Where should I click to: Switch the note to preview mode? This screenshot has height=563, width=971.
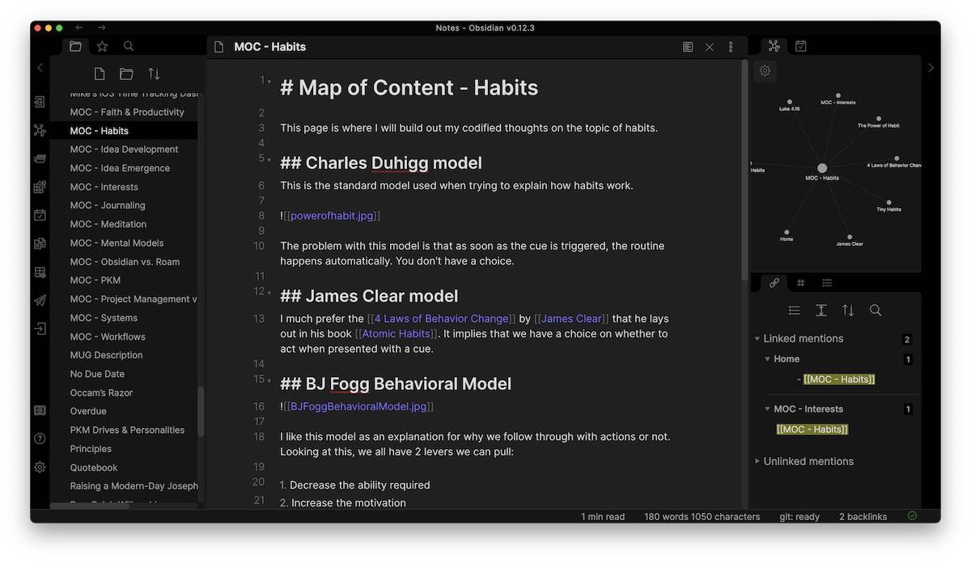(x=688, y=47)
